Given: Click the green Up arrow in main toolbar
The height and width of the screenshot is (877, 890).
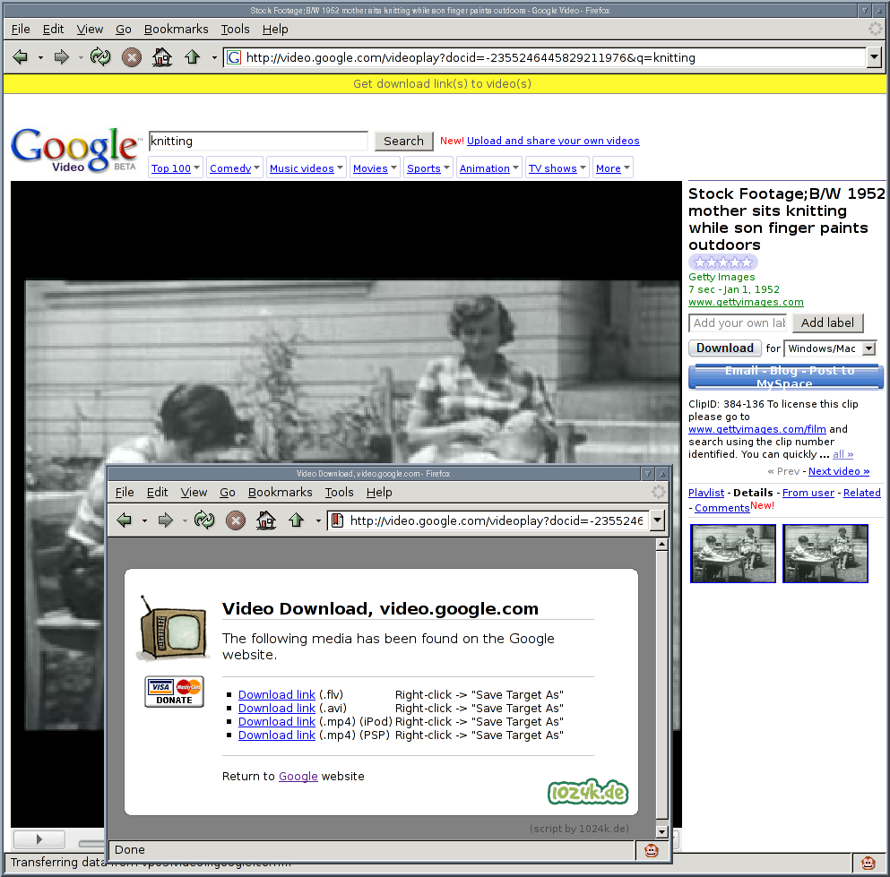Looking at the screenshot, I should pyautogui.click(x=192, y=57).
